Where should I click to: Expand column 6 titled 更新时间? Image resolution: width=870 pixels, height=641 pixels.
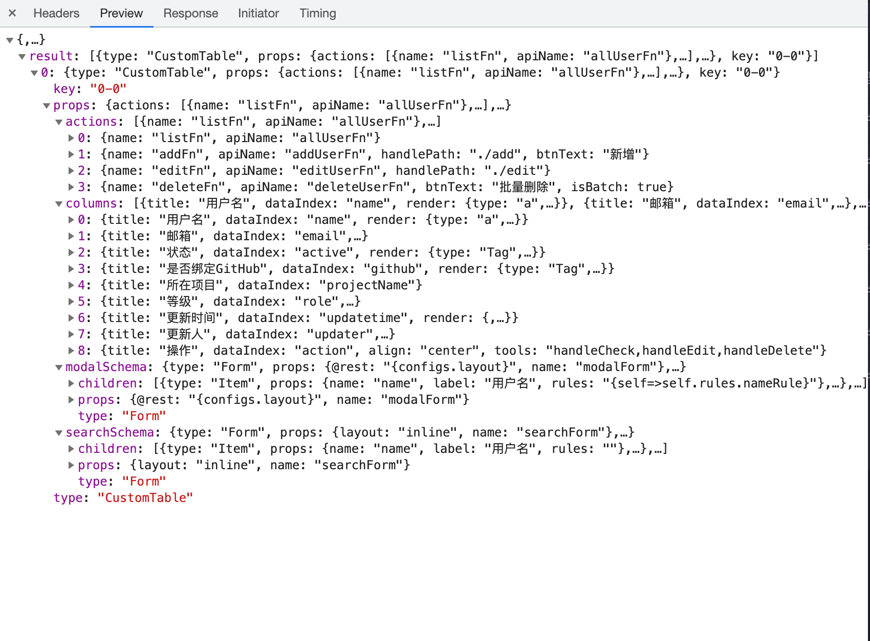click(x=71, y=318)
